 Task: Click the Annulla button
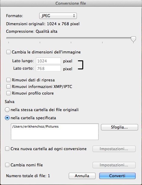pyautogui.click(x=82, y=176)
